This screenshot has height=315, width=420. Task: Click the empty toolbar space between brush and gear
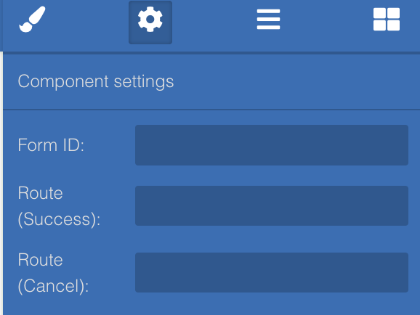point(87,22)
